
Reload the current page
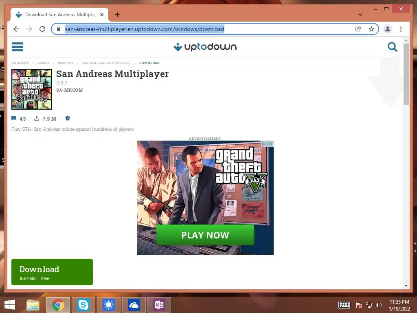coord(42,29)
